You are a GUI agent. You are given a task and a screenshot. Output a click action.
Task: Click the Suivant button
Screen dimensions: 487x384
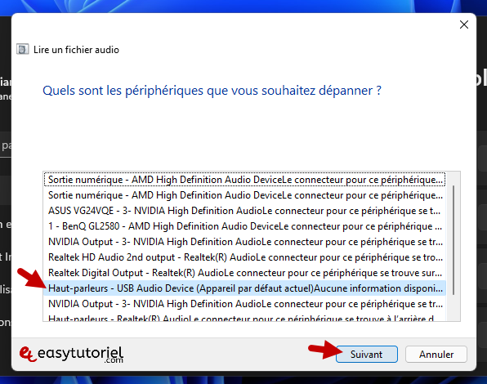[367, 355]
